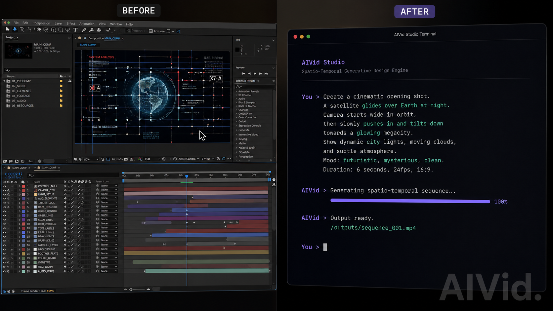Open parent dropdown for CAMERA_CTRL layer
Image resolution: width=553 pixels, height=311 pixels.
(109, 190)
